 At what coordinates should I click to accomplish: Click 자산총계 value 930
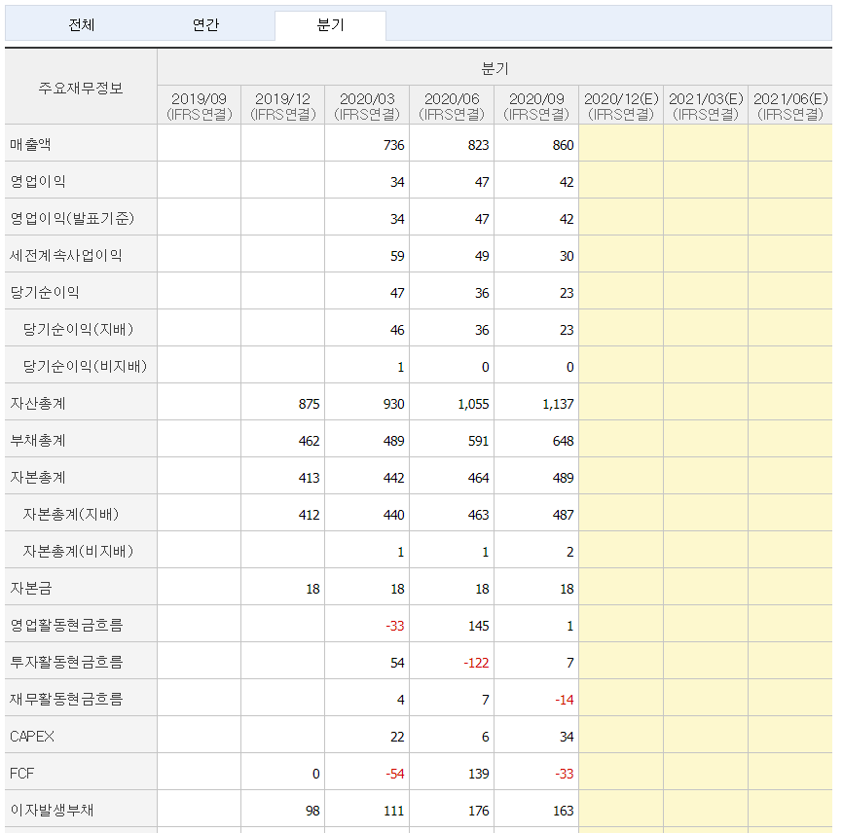[393, 404]
